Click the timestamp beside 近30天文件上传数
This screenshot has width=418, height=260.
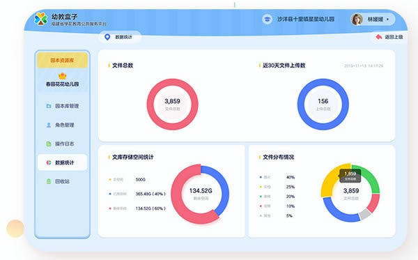(364, 66)
